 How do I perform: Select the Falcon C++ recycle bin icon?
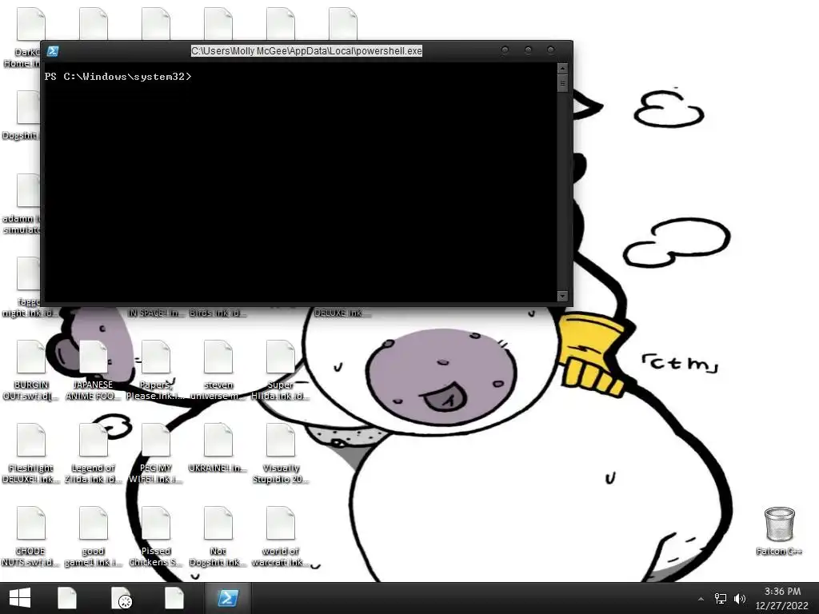pyautogui.click(x=779, y=531)
